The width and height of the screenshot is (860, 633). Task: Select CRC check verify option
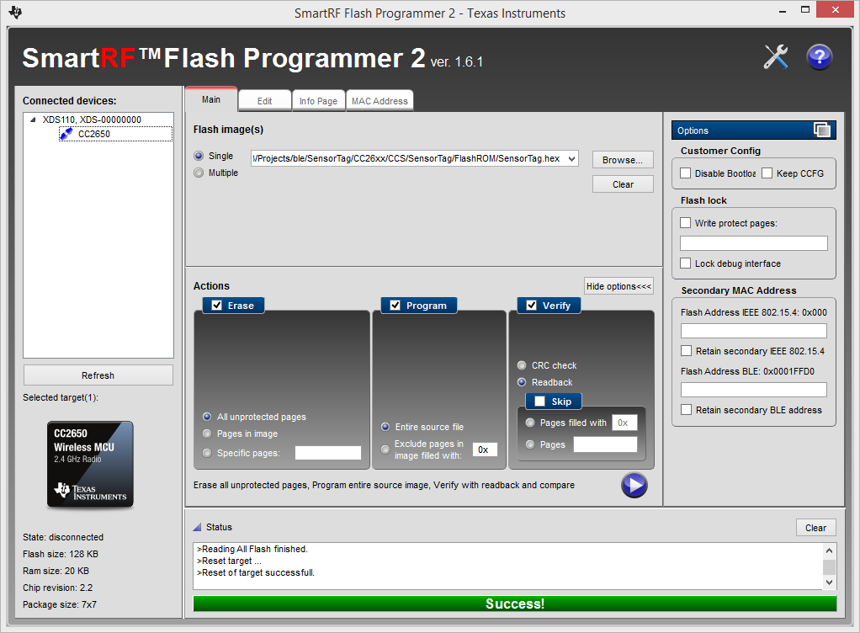point(522,365)
